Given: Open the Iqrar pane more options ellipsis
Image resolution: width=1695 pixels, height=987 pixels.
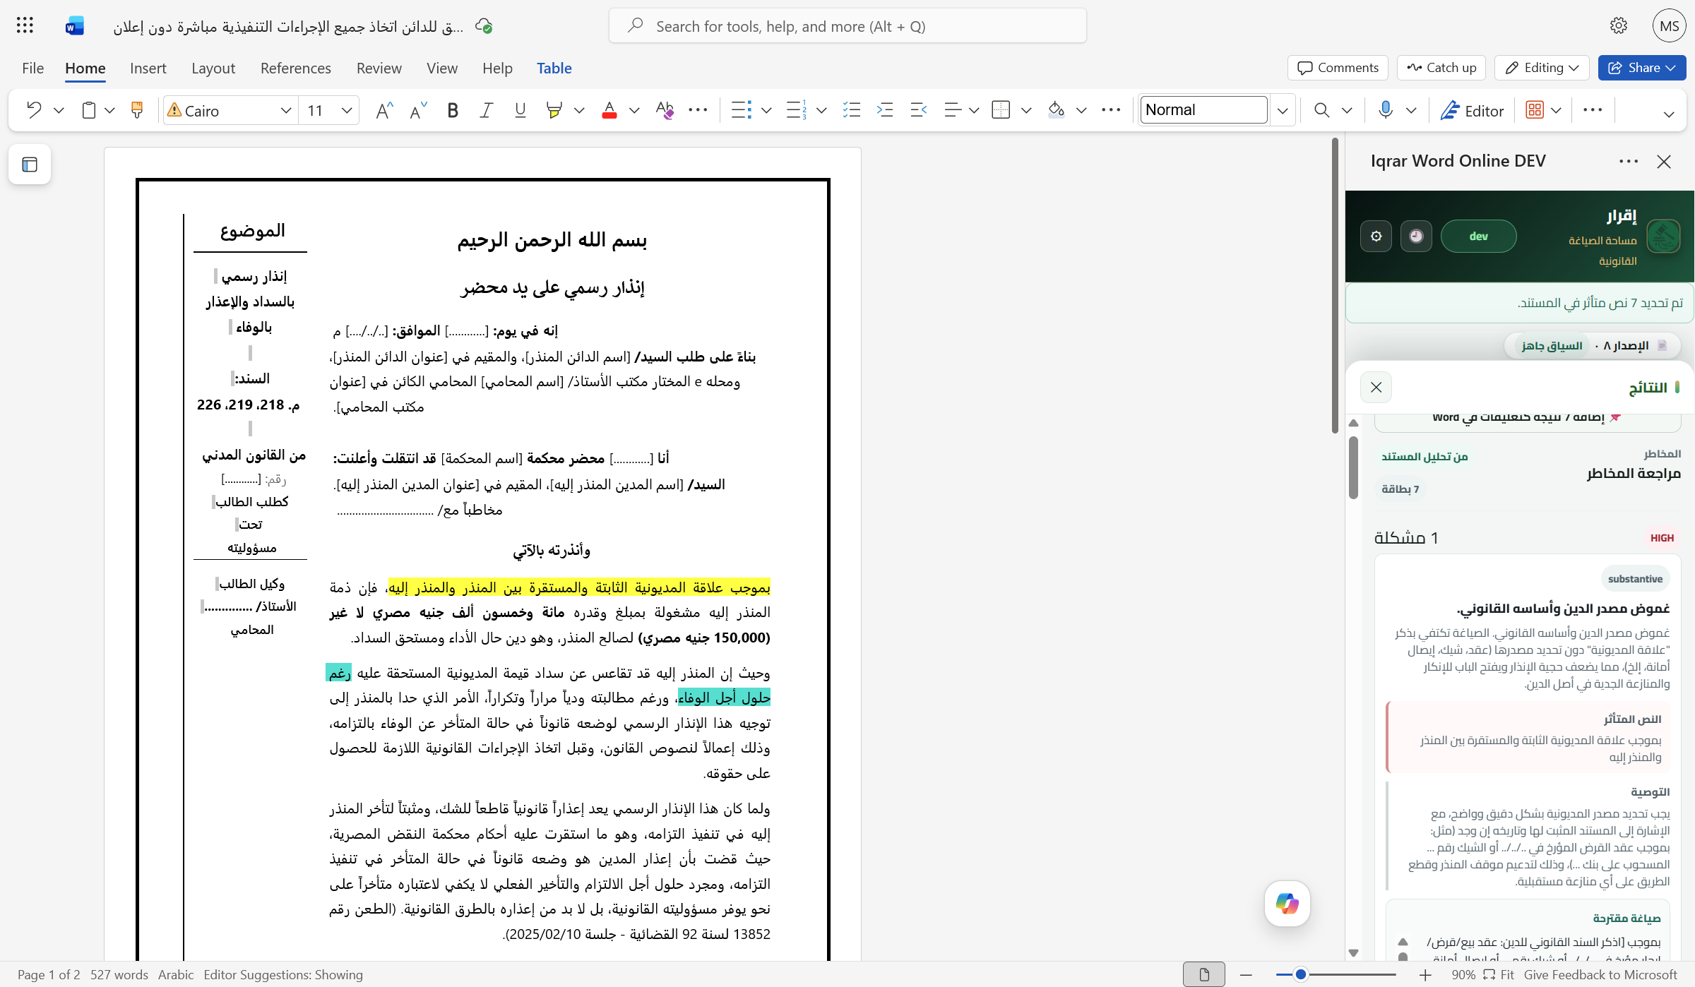Looking at the screenshot, I should pyautogui.click(x=1629, y=161).
